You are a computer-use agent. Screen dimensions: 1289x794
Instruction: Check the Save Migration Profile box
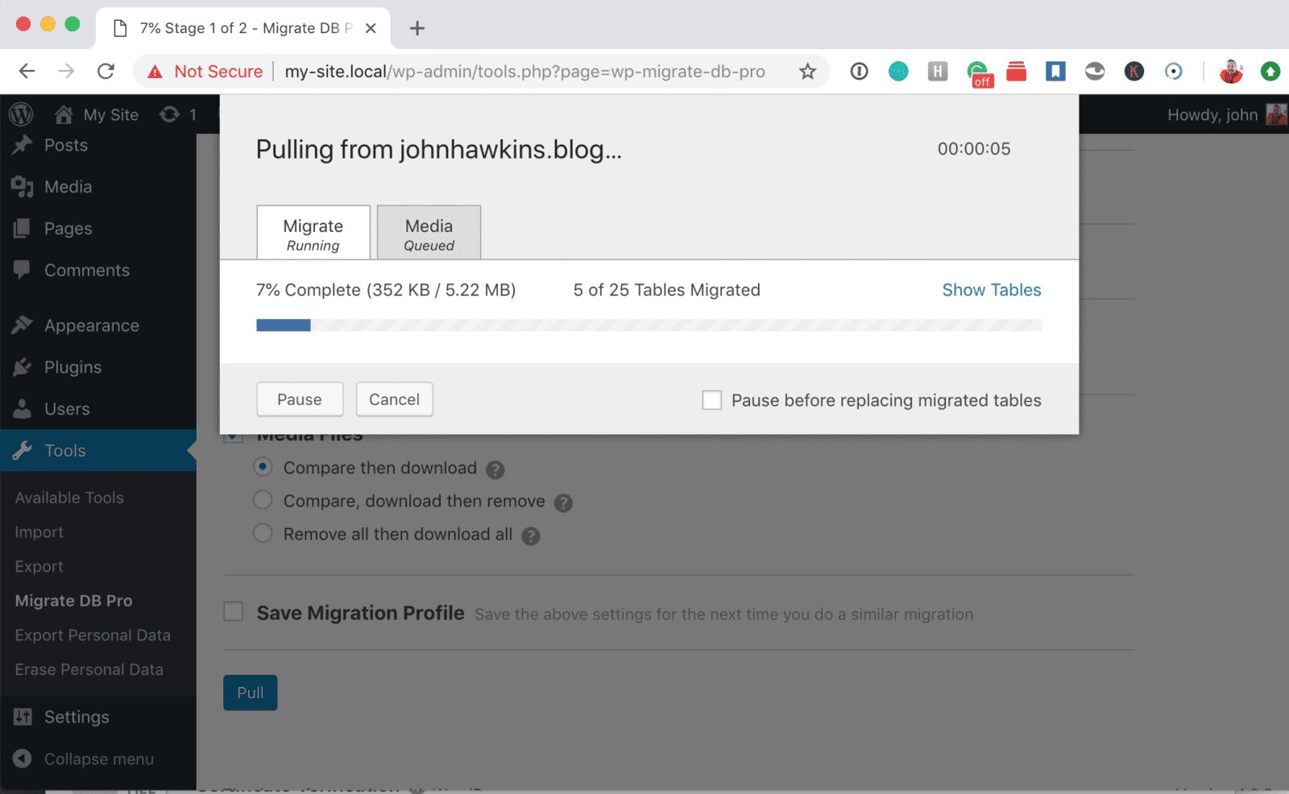click(234, 612)
